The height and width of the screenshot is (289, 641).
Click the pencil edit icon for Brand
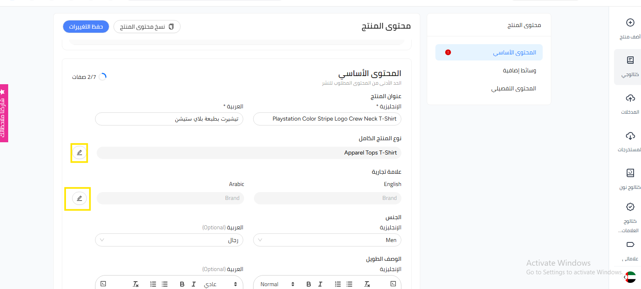[x=79, y=198]
